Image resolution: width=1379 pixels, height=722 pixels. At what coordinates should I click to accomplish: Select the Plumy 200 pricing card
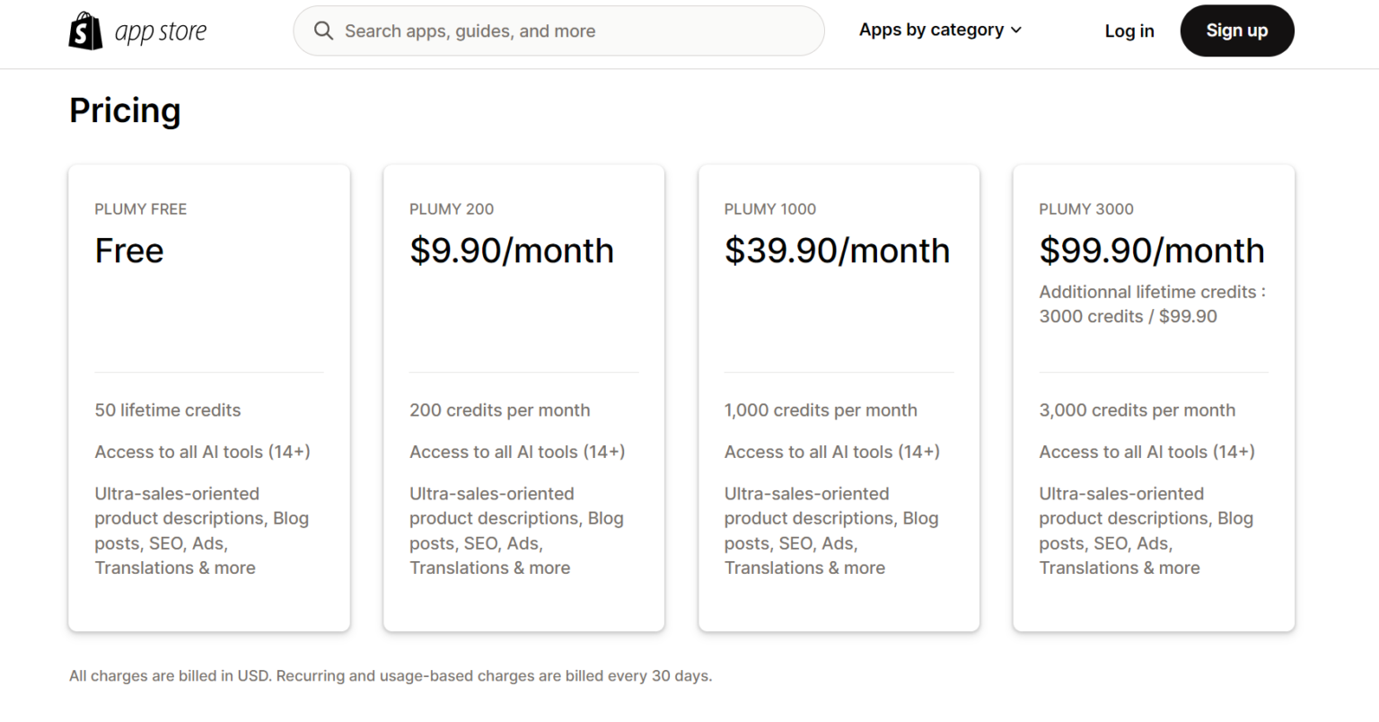click(523, 398)
